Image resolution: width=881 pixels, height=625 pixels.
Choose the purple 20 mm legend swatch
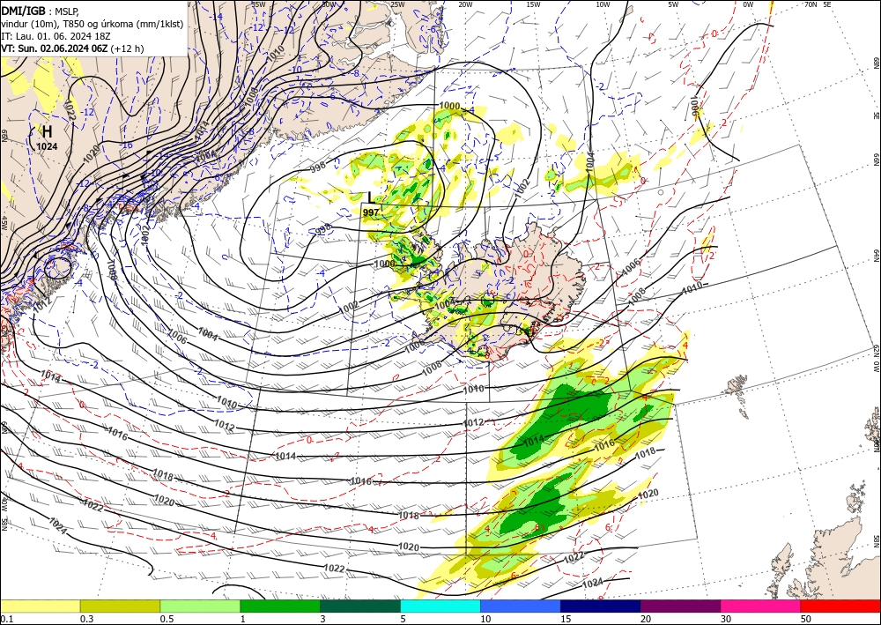tap(680, 606)
